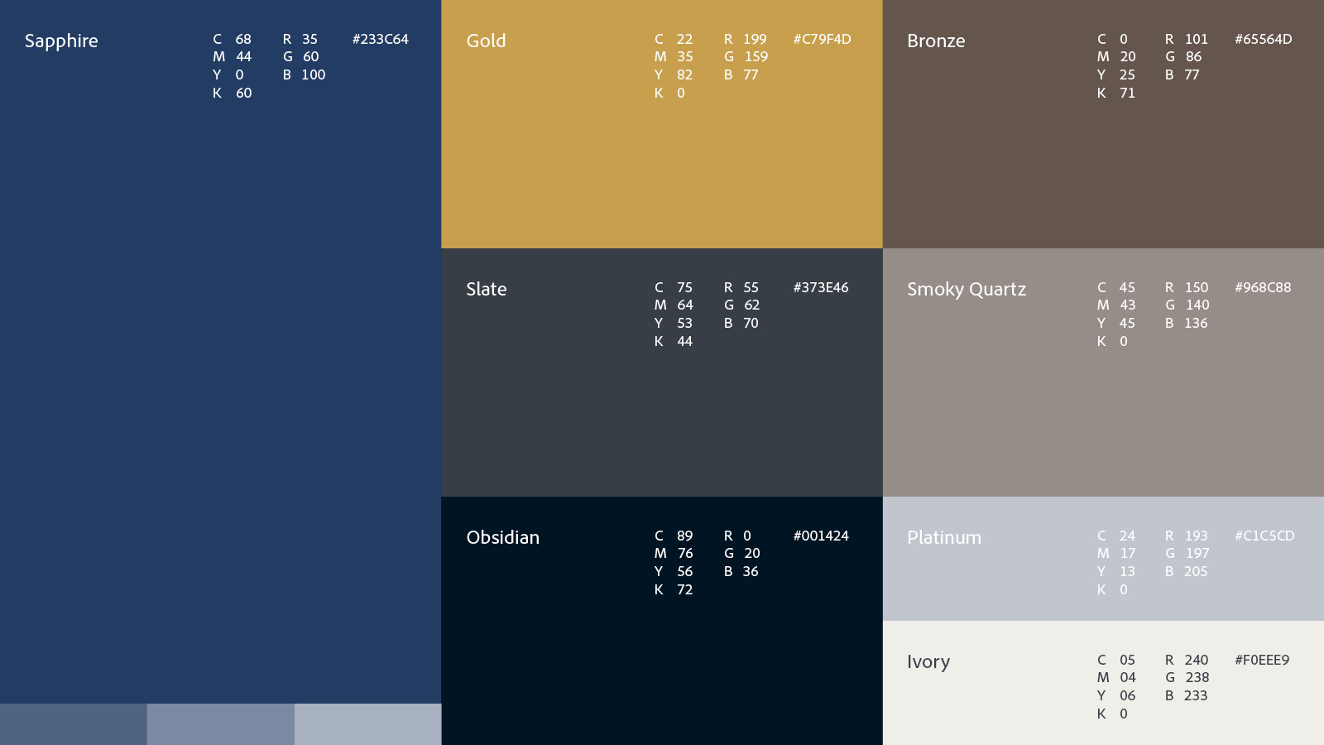This screenshot has width=1324, height=745.
Task: Click Slate's B 70 value
Action: [x=741, y=323]
